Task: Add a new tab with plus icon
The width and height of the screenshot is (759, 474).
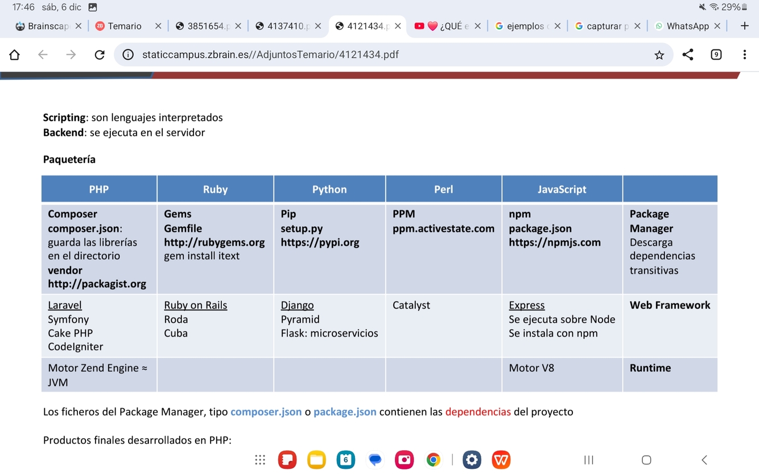Action: coord(745,26)
